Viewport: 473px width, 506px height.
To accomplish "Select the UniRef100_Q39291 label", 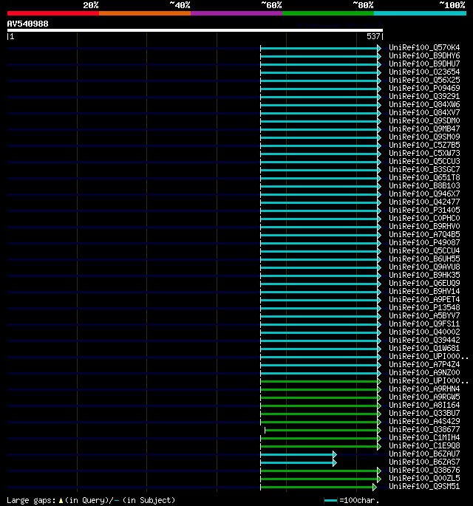I will (x=424, y=96).
